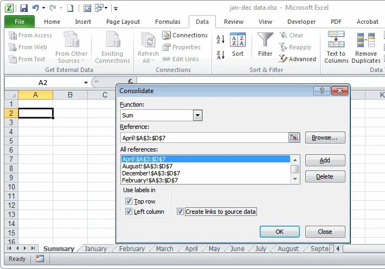Import data From Text
Viewport: 385px width, 269px height.
tap(27, 59)
